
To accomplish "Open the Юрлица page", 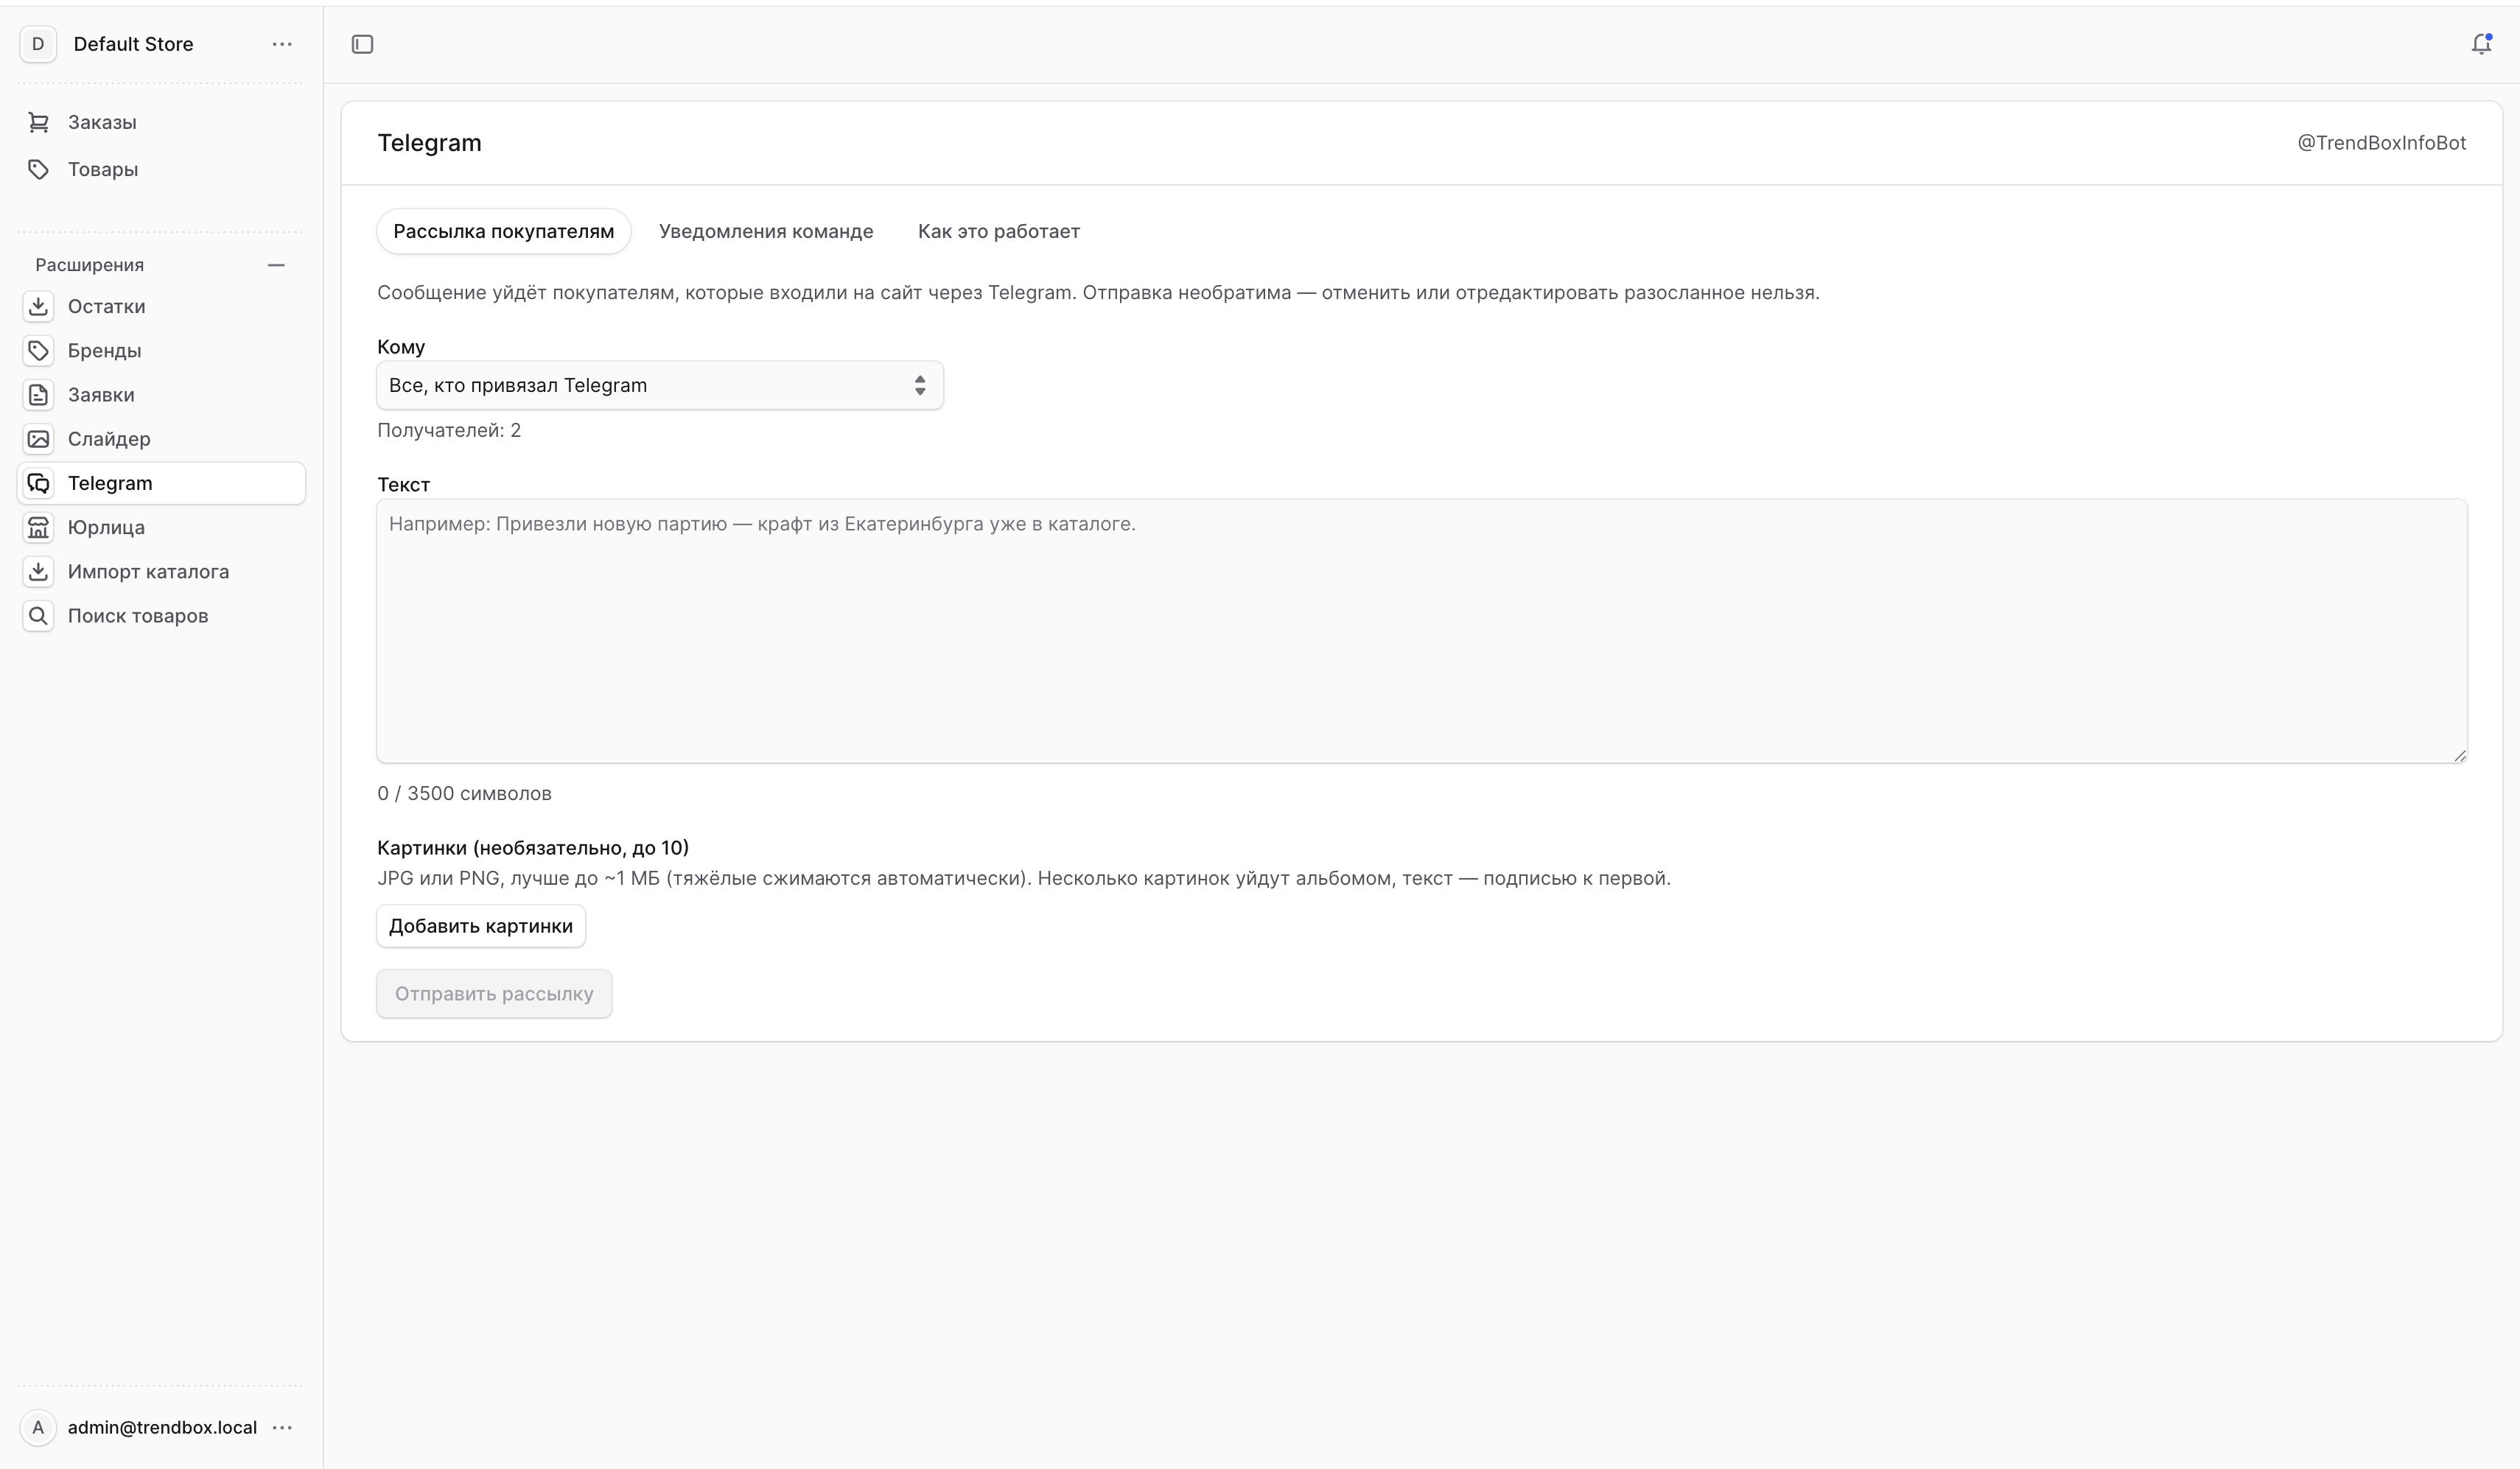I will click(161, 527).
